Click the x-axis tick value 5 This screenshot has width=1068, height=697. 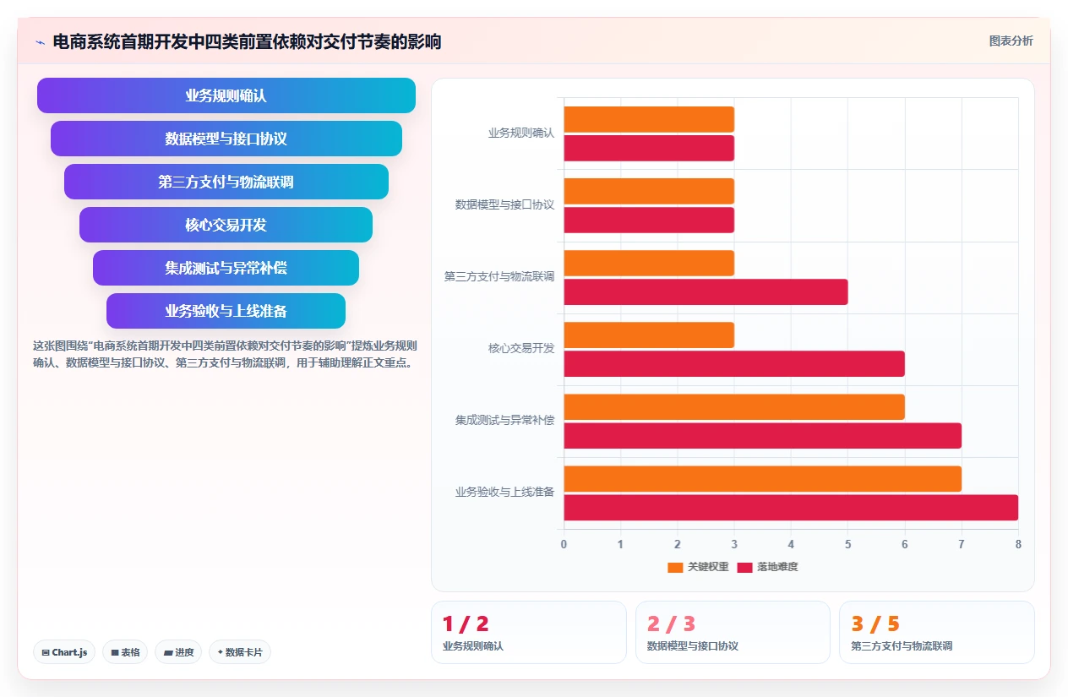[847, 544]
